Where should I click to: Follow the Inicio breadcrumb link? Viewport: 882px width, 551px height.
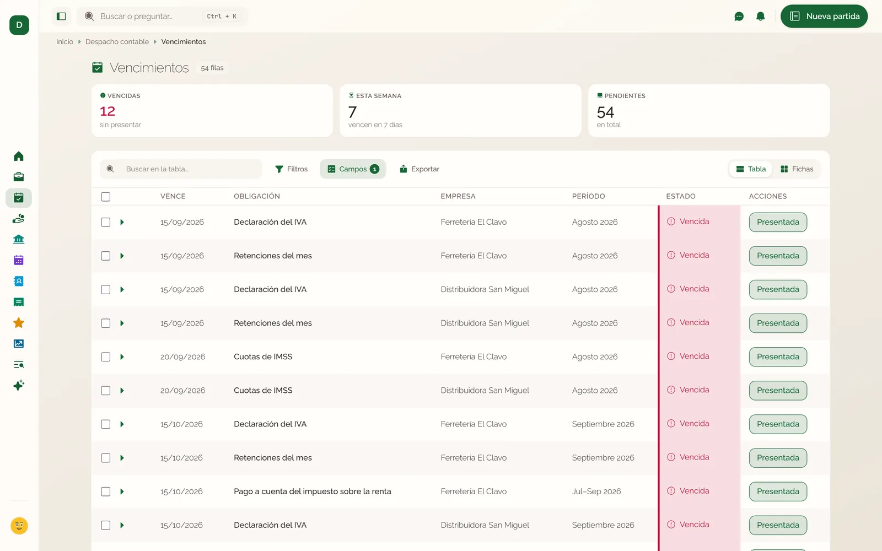tap(64, 42)
